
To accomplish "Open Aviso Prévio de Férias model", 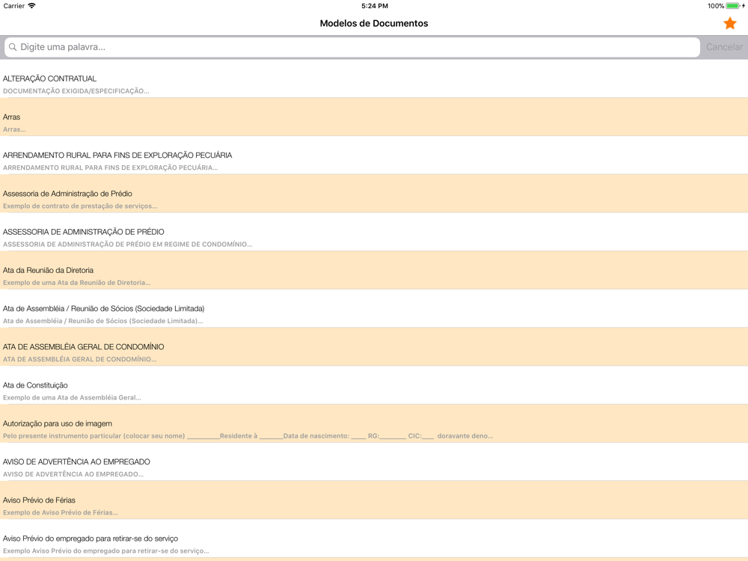I will click(x=374, y=500).
